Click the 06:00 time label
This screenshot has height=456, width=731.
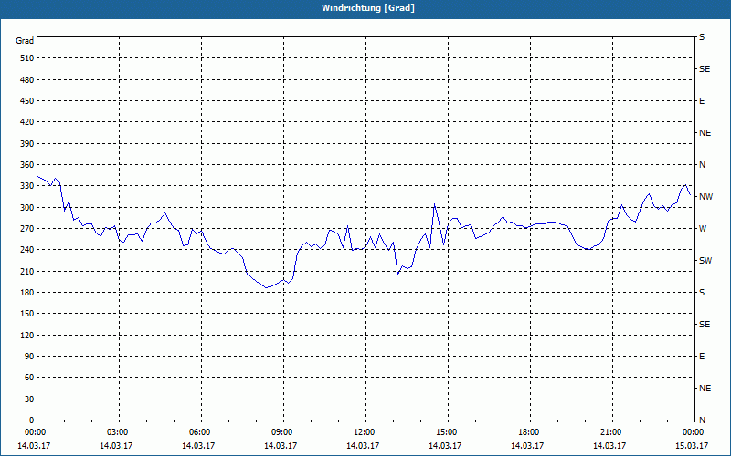tap(199, 432)
